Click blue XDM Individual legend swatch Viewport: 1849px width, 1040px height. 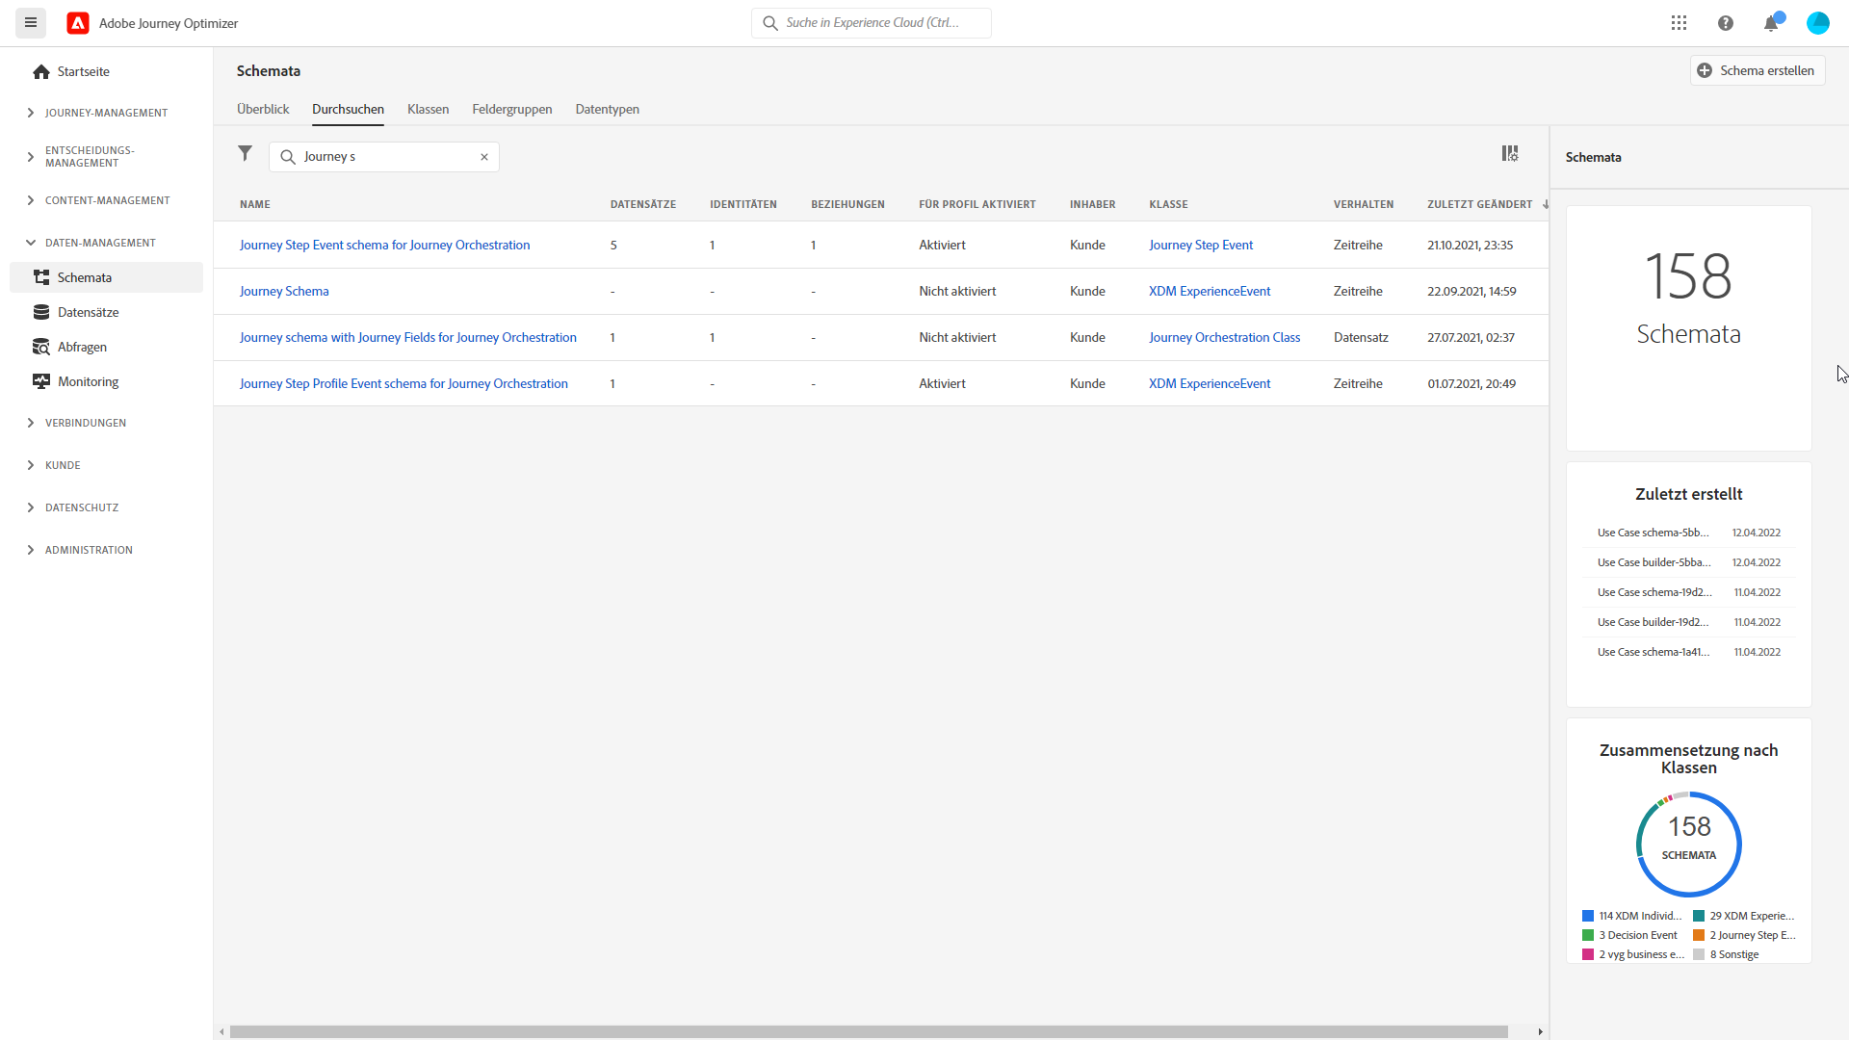click(x=1588, y=916)
